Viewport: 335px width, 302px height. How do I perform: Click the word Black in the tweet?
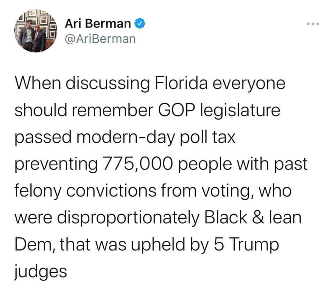point(226,217)
